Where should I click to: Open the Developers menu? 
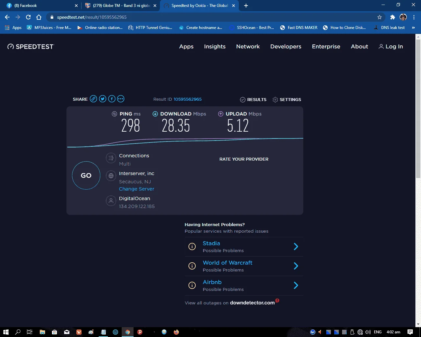[286, 46]
